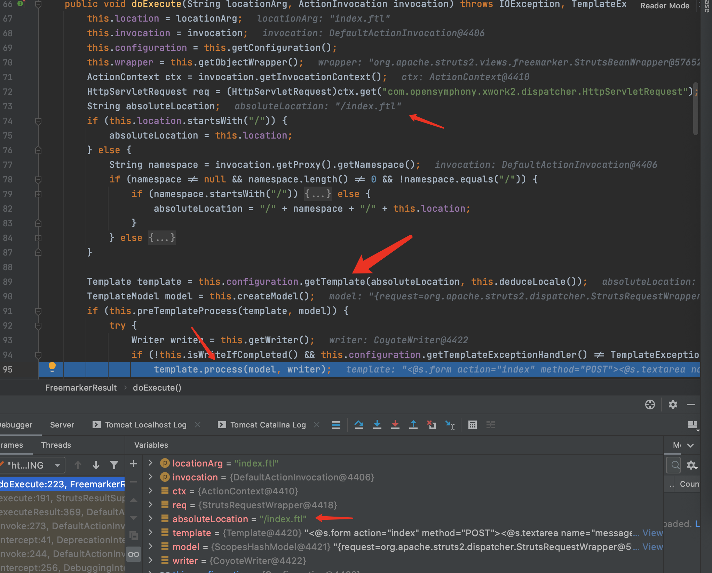712x573 pixels.
Task: Open debug panel settings gear
Action: coord(673,405)
